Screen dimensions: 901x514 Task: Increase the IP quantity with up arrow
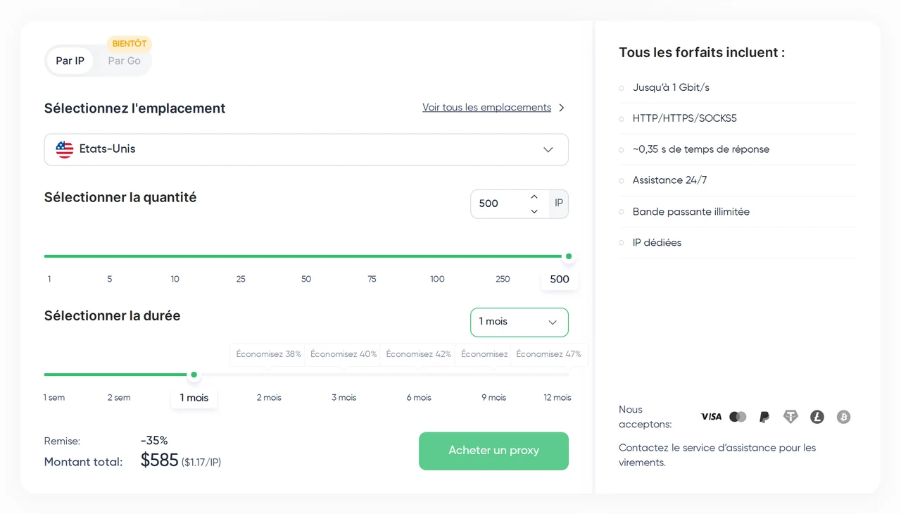[534, 196]
